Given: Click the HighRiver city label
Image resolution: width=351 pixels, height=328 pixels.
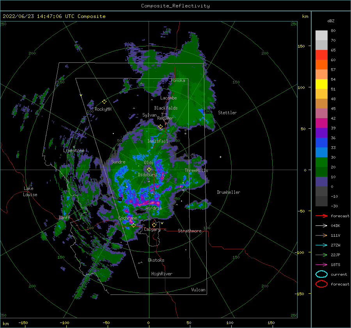Looking at the screenshot, I should 162,274.
